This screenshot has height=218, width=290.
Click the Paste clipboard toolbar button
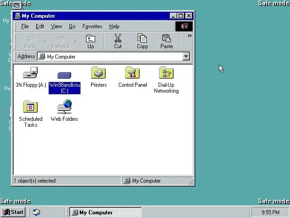[166, 41]
